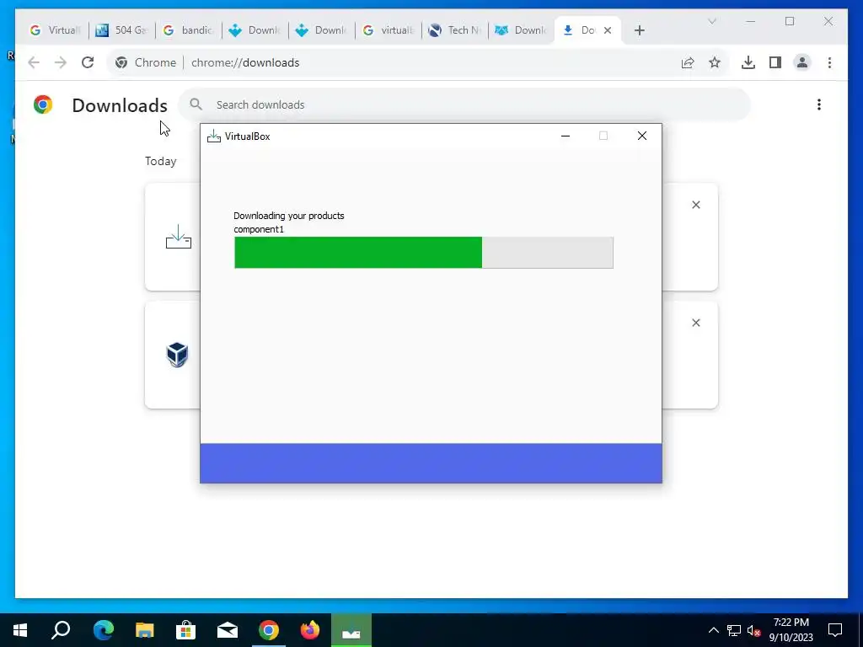
Task: Switch to the 'Tech N' tab
Action: 454,30
